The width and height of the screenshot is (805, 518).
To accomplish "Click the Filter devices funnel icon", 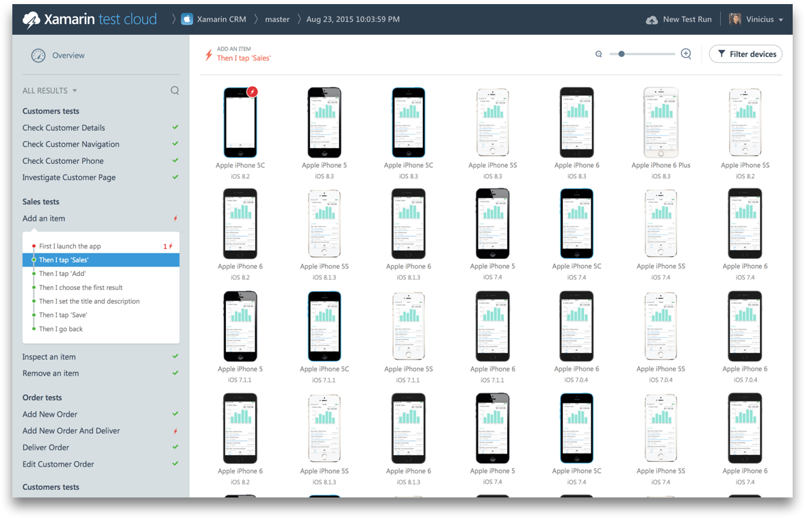I will point(721,53).
